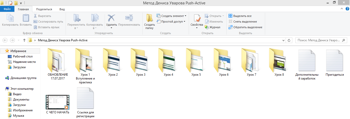Click Select all (Выделить все)

(240, 16)
